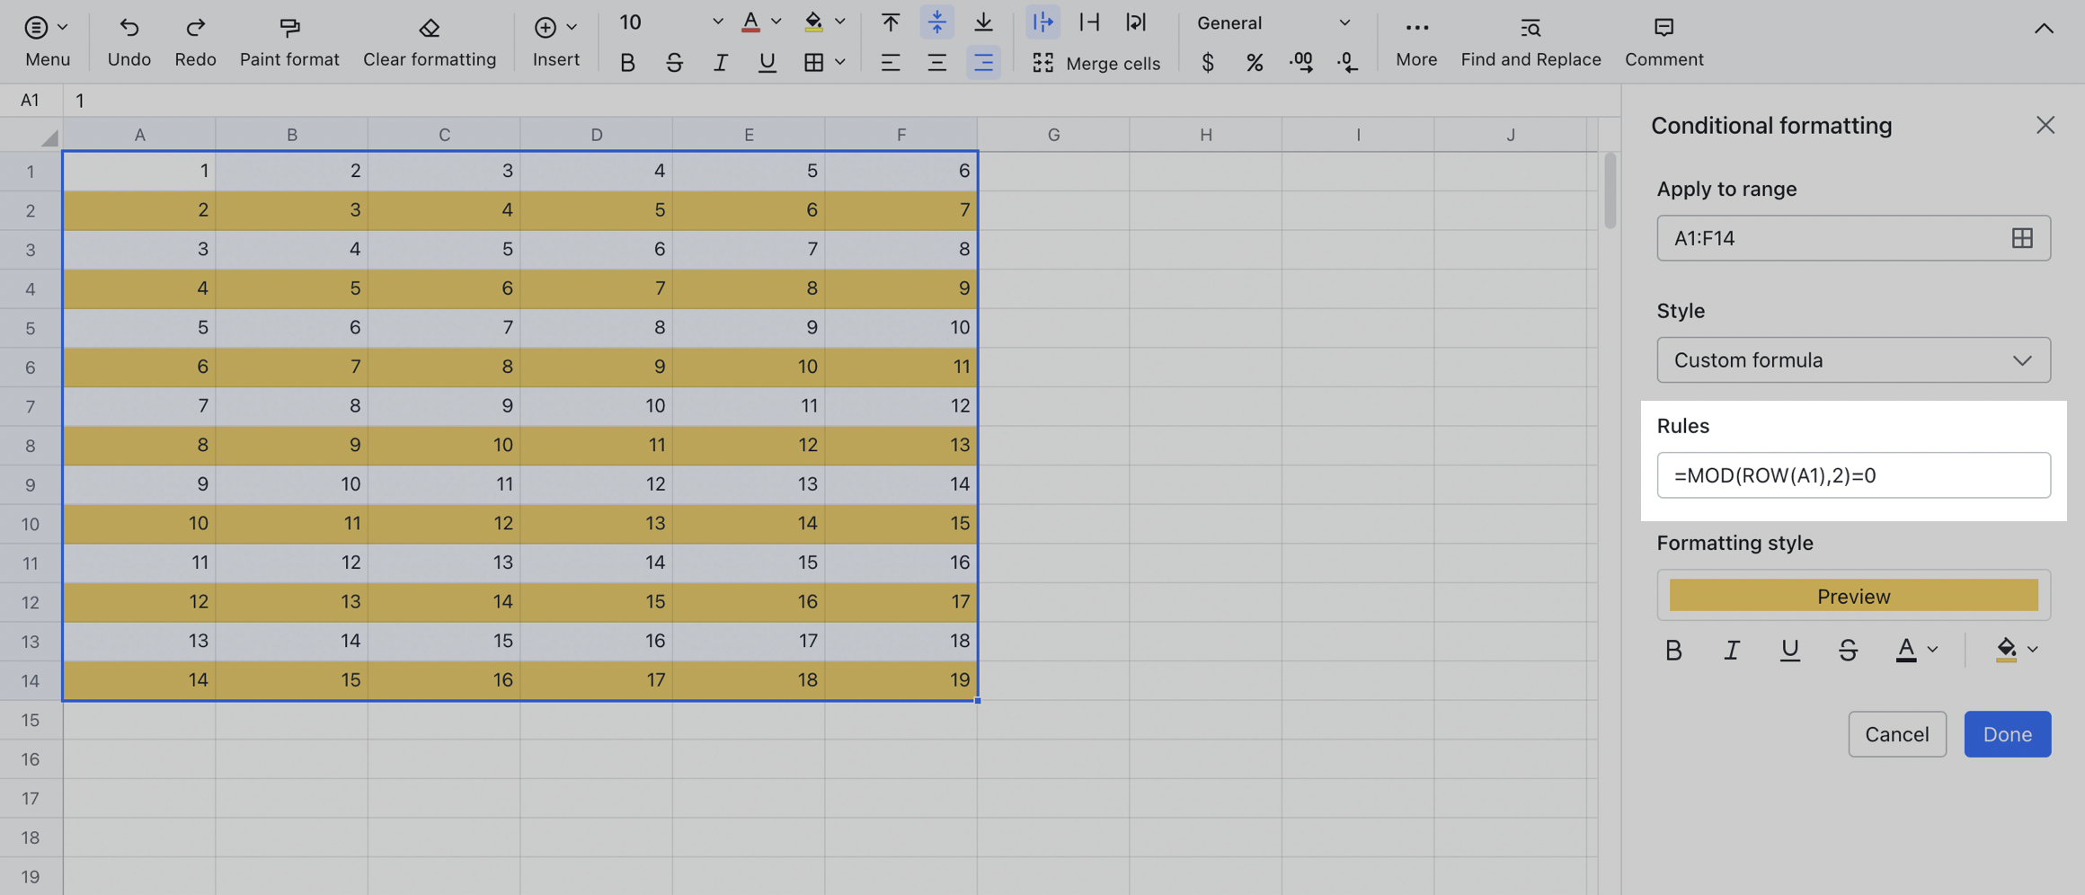Apply currency number format
The image size is (2085, 895).
point(1208,63)
